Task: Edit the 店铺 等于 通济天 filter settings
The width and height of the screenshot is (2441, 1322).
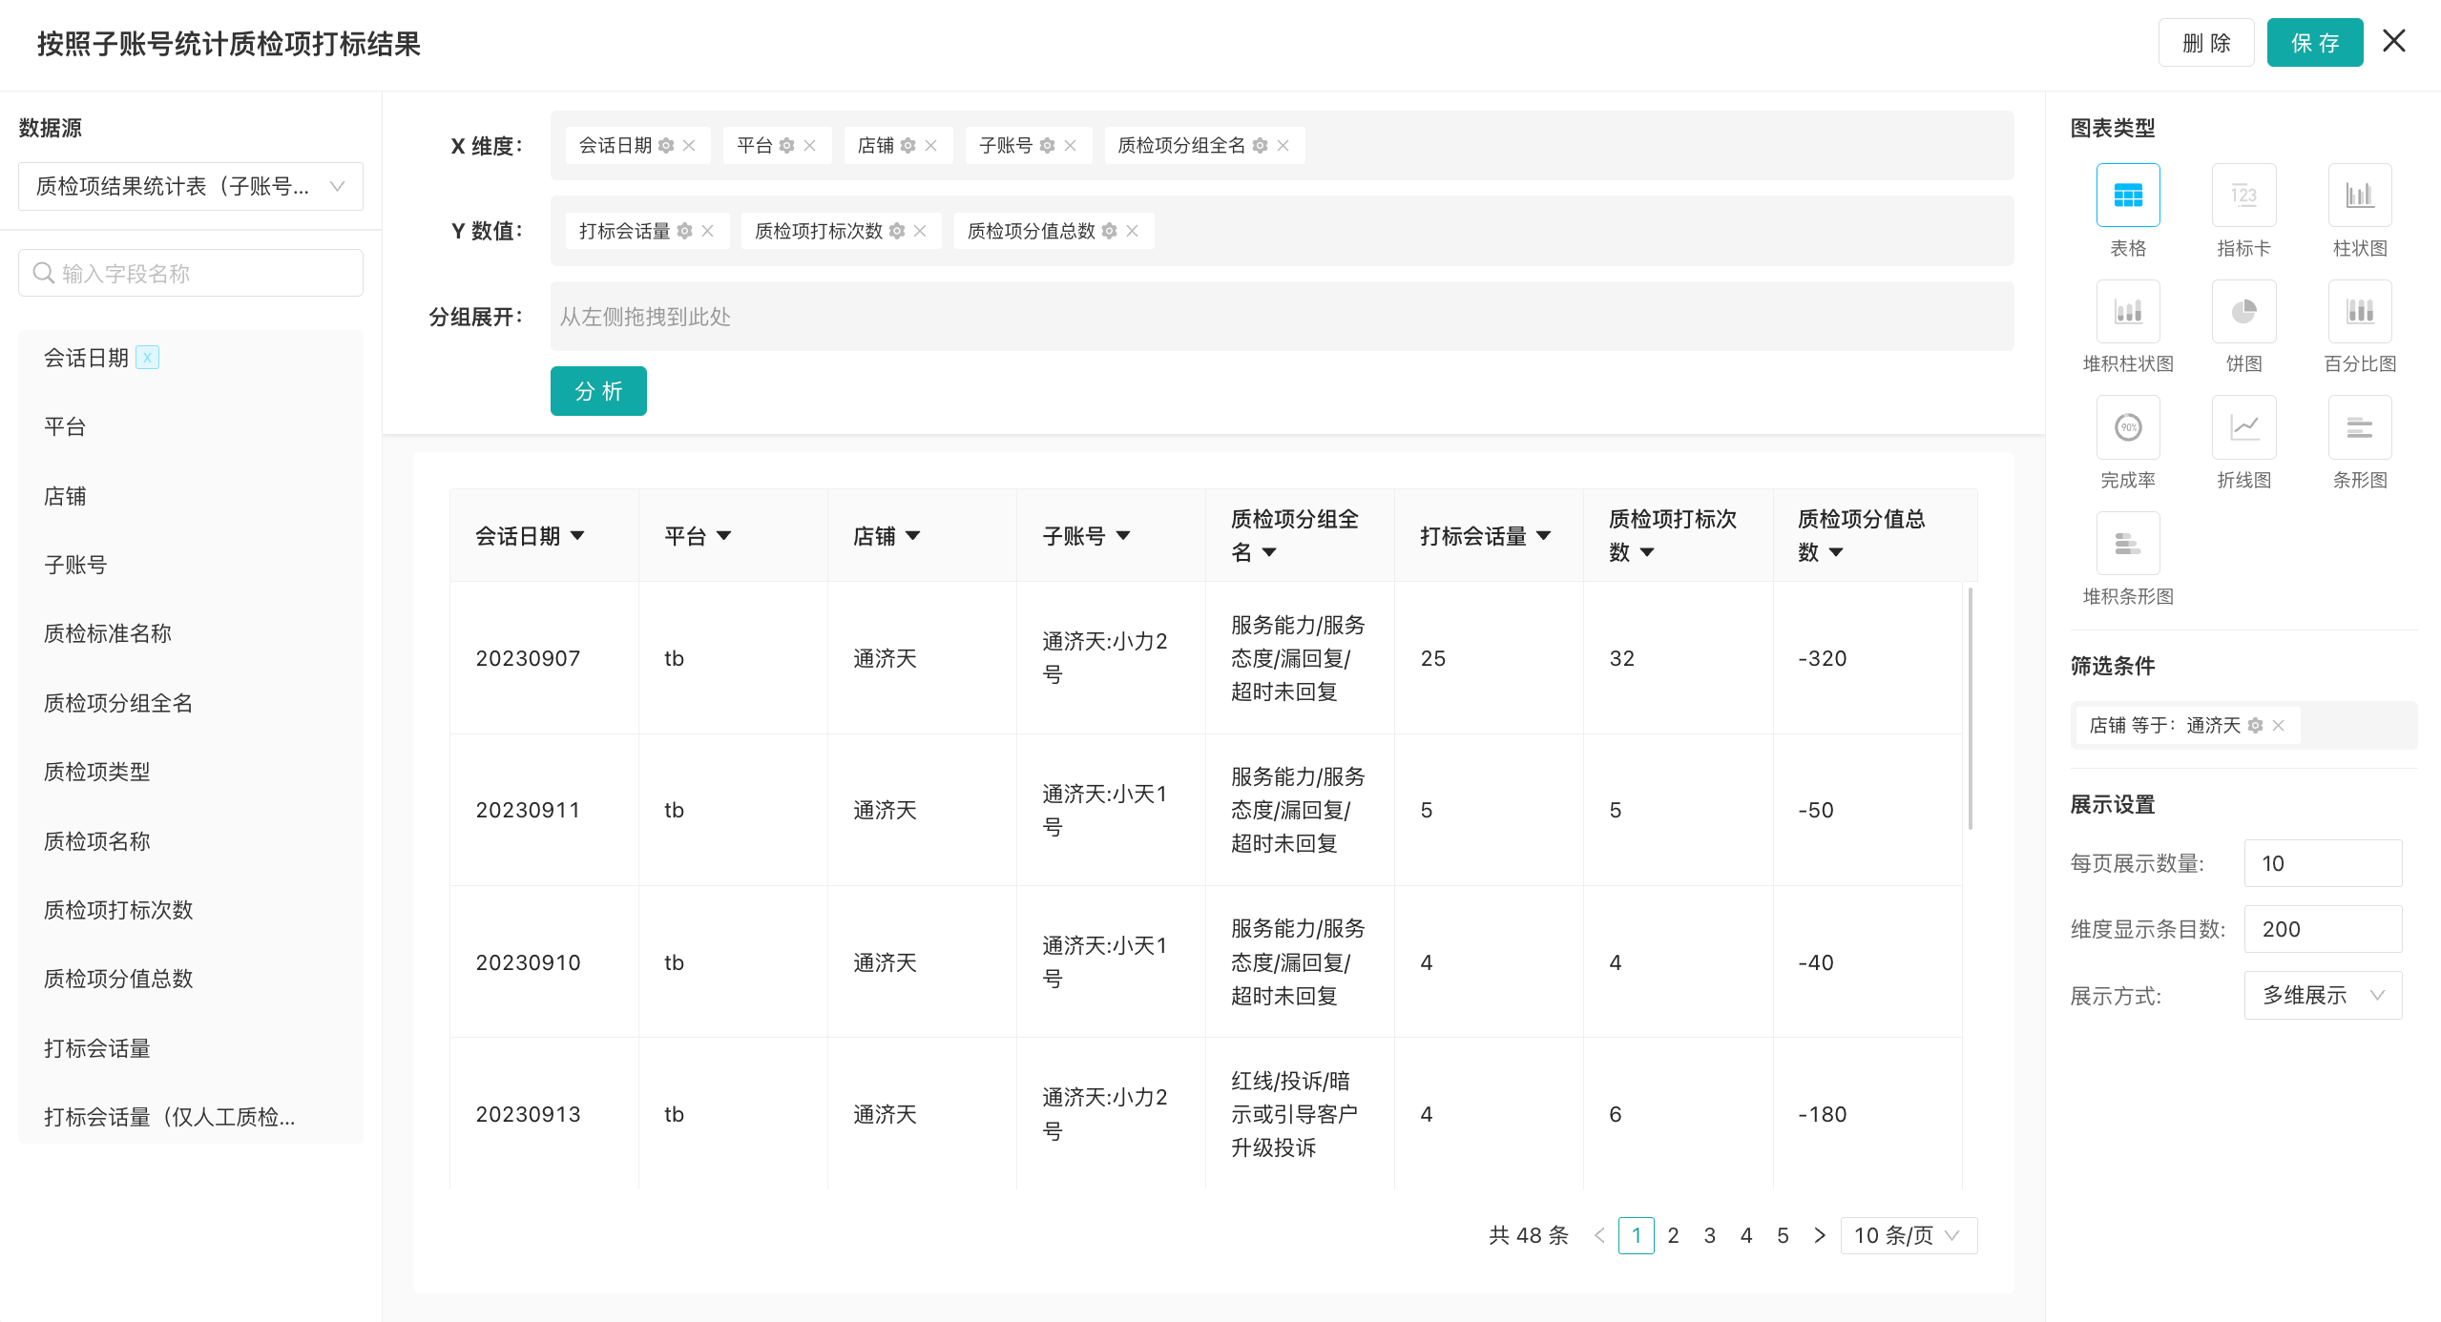Action: click(x=2255, y=726)
